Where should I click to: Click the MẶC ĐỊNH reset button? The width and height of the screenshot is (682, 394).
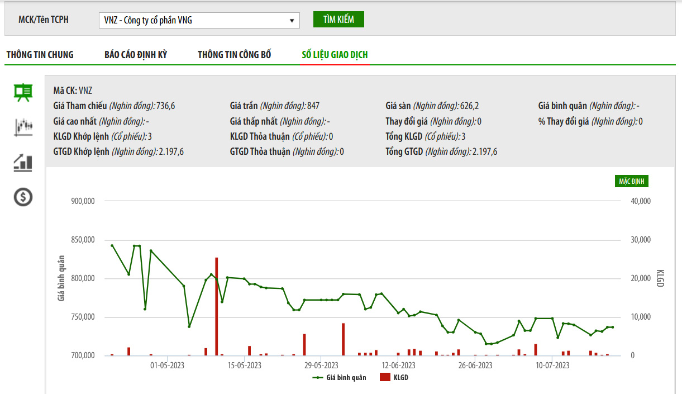631,181
